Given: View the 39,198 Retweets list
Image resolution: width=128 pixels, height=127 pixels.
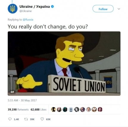Looking at the screenshot, I should 18,110.
